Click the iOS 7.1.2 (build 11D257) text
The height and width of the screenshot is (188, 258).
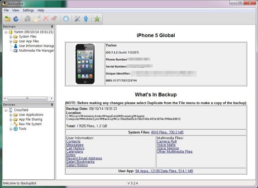(x=122, y=53)
